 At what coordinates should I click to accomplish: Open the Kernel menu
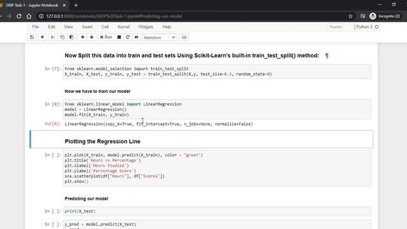tap(123, 27)
